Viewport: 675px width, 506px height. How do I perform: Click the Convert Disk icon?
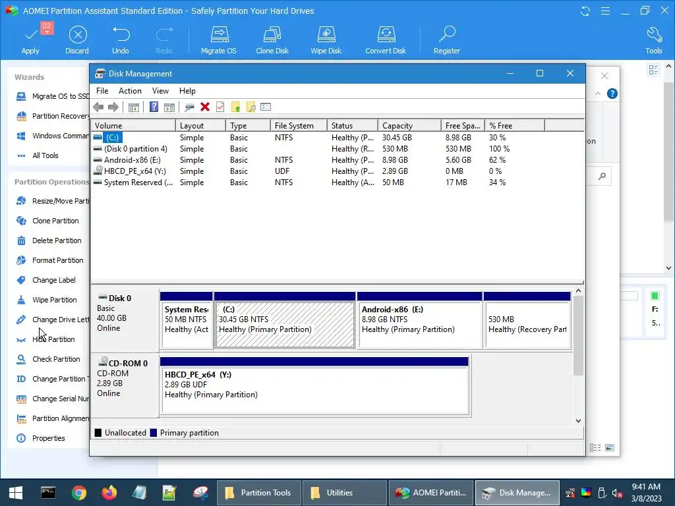pyautogui.click(x=386, y=34)
